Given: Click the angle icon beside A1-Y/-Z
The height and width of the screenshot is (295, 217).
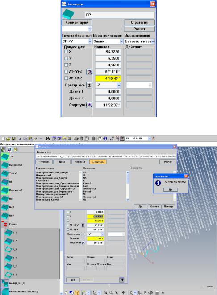Looking at the screenshot, I should [89, 72].
